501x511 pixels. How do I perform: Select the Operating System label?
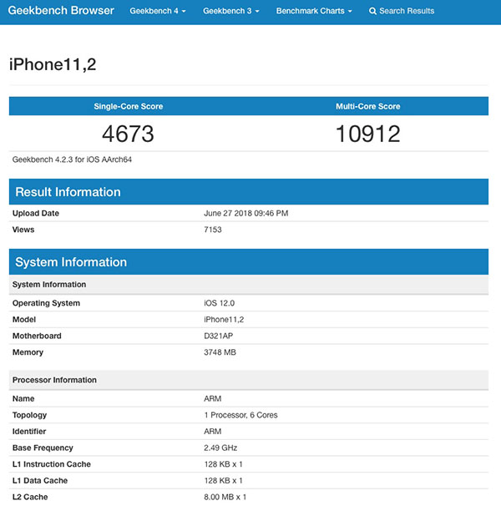46,303
